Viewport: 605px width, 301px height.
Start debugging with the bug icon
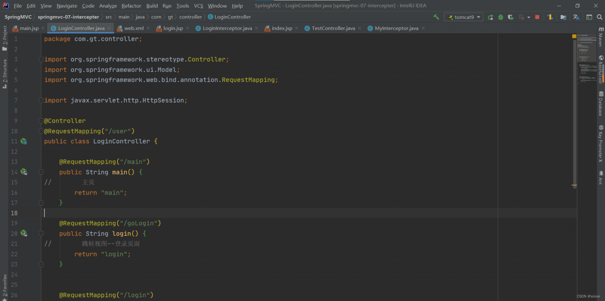click(501, 17)
